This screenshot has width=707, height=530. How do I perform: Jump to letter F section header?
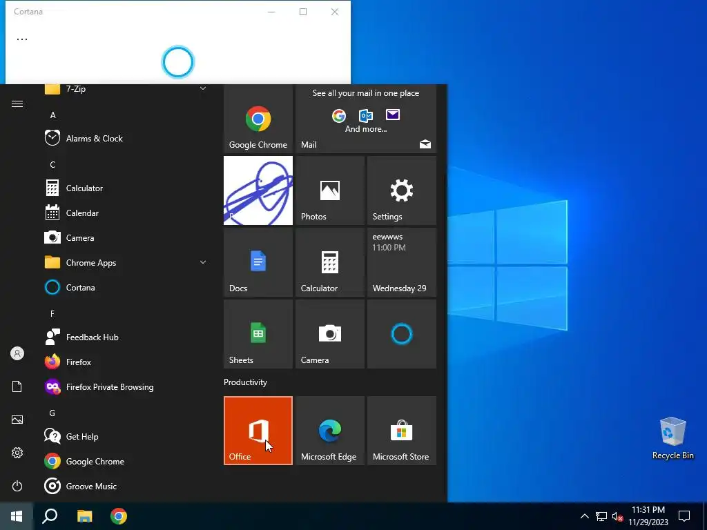coord(52,314)
